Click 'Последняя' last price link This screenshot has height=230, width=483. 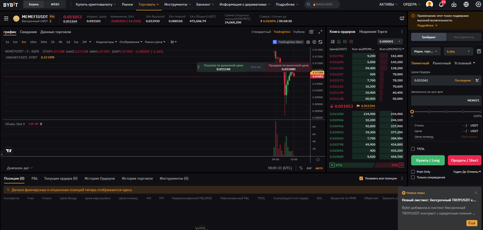point(463,80)
